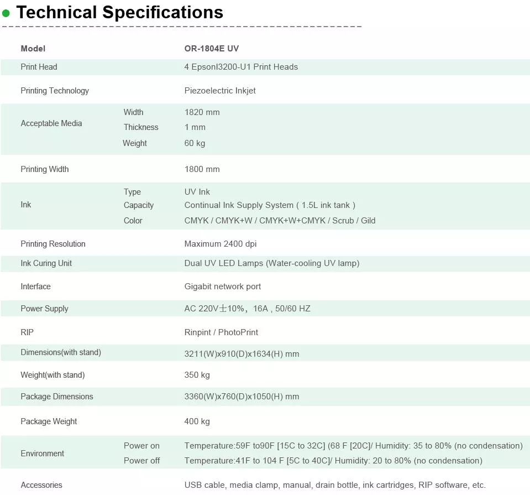Select the OR-1804E UV model name

(x=211, y=49)
